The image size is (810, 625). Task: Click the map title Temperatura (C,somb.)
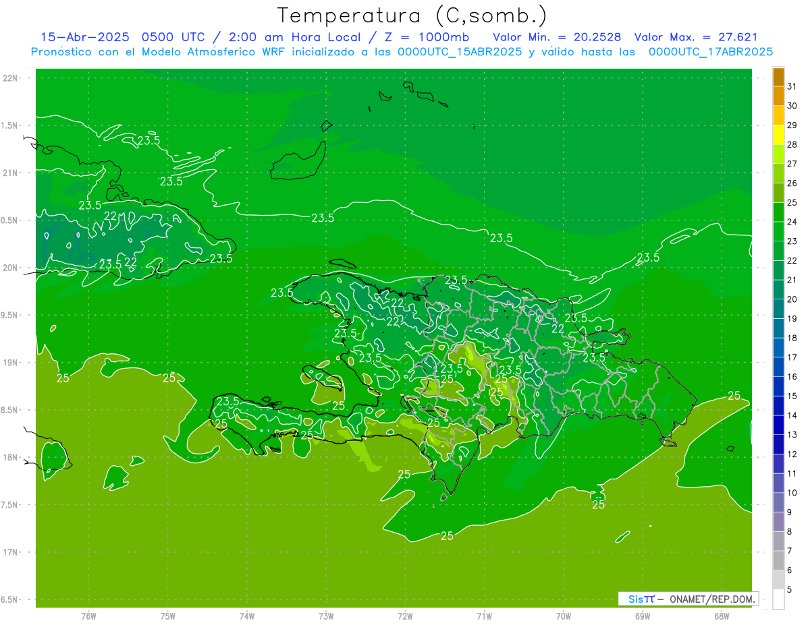pos(412,16)
